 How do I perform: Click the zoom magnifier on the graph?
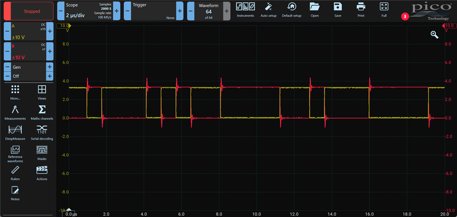click(x=435, y=35)
